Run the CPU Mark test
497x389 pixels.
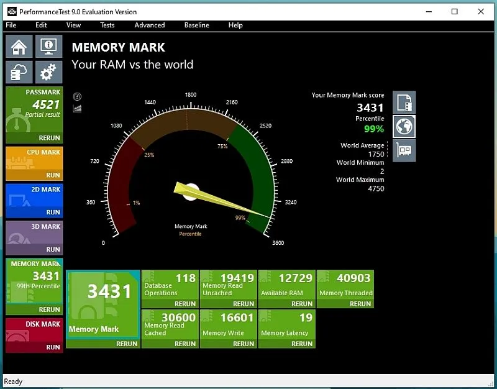[53, 175]
